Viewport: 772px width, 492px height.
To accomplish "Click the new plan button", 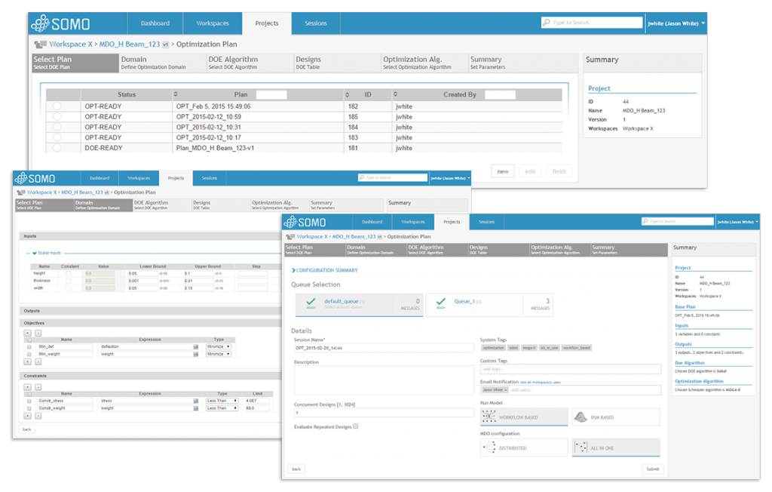I will point(503,171).
